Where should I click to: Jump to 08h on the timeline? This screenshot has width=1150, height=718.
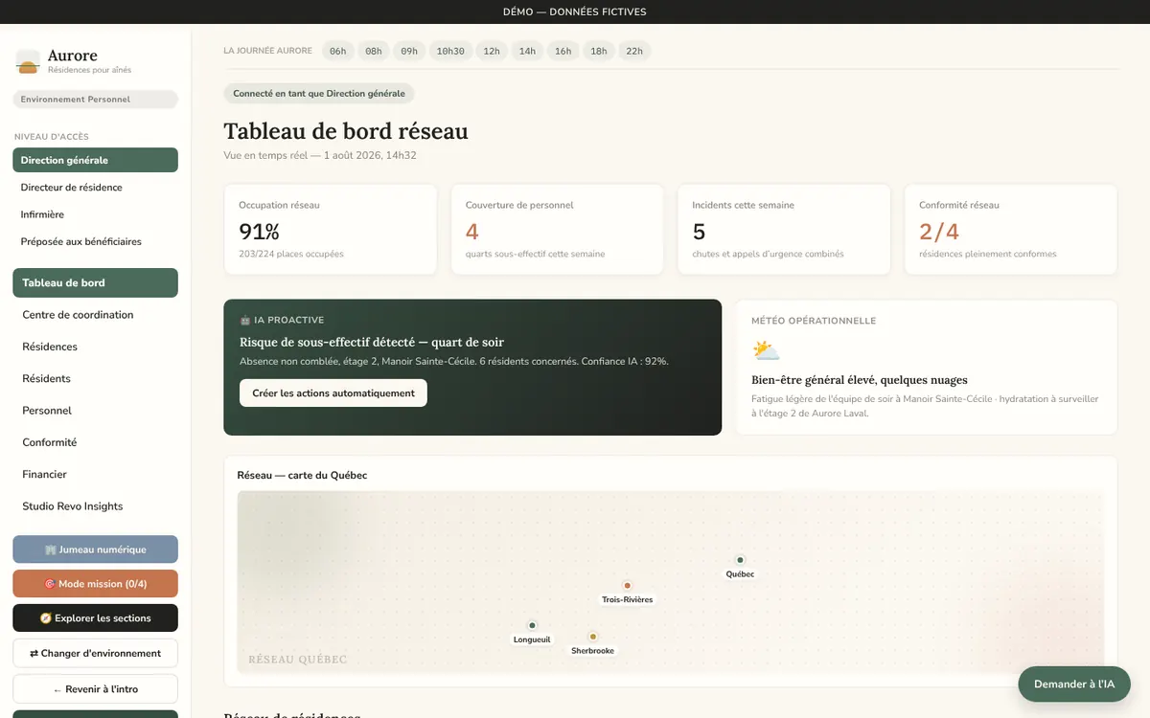[374, 51]
